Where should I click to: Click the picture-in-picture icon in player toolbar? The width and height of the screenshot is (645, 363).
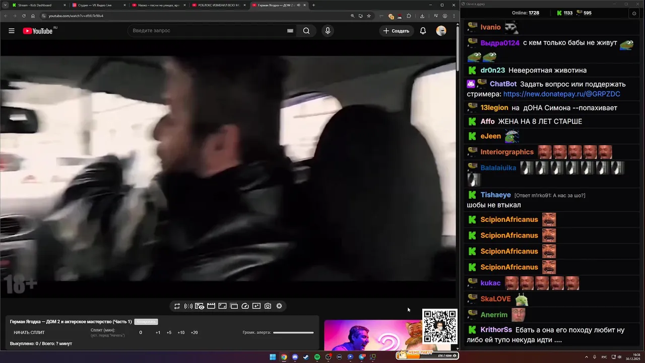point(222,306)
